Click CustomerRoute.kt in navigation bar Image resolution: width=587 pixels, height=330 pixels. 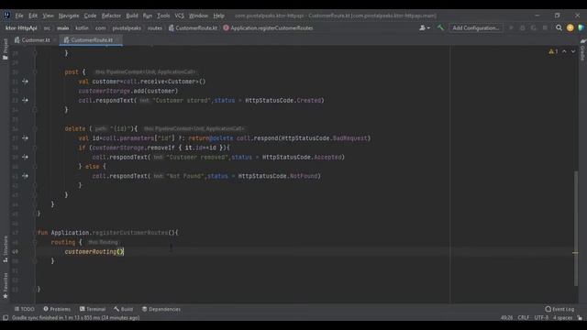tap(193, 28)
